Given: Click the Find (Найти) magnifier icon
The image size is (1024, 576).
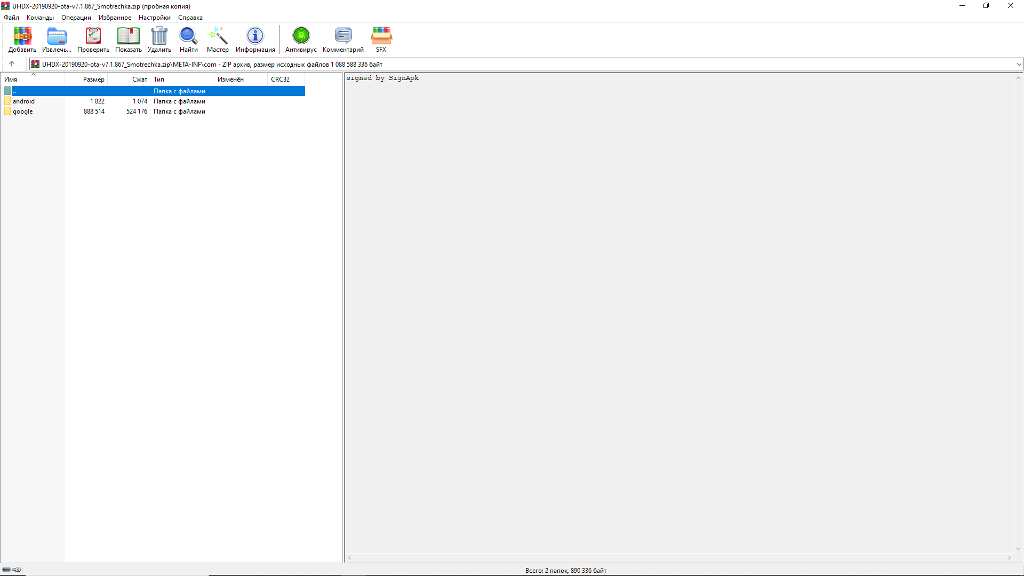Looking at the screenshot, I should pyautogui.click(x=188, y=40).
